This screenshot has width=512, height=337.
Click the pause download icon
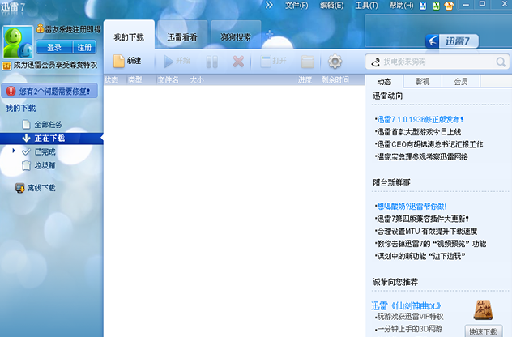tap(212, 62)
